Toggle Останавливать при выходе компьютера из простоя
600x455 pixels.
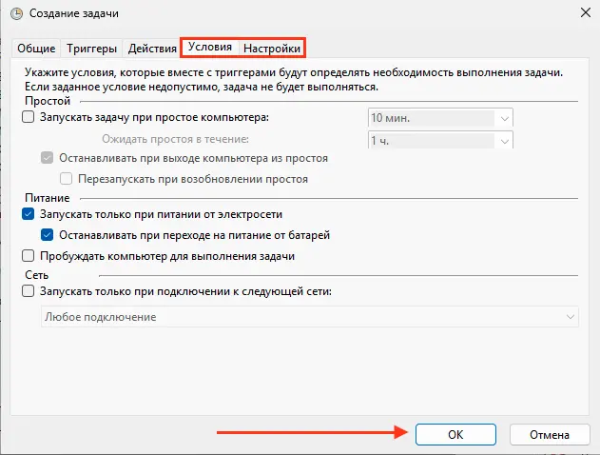[48, 158]
